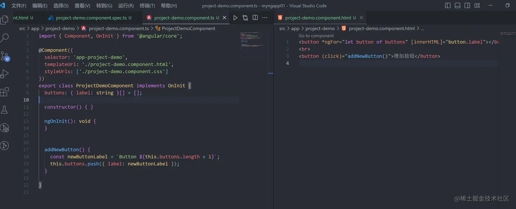Open the 帮助(H) menu

(169, 5)
